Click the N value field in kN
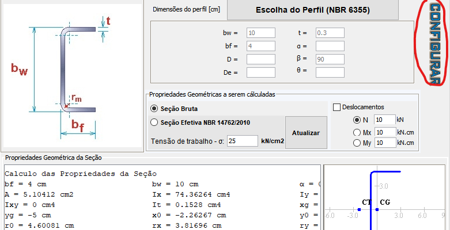 tap(384, 120)
